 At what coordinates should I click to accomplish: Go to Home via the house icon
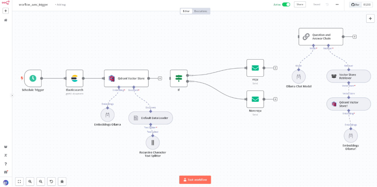point(6,20)
